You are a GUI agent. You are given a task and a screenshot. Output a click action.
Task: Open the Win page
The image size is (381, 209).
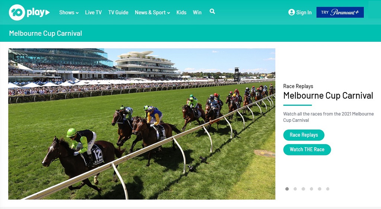click(197, 12)
